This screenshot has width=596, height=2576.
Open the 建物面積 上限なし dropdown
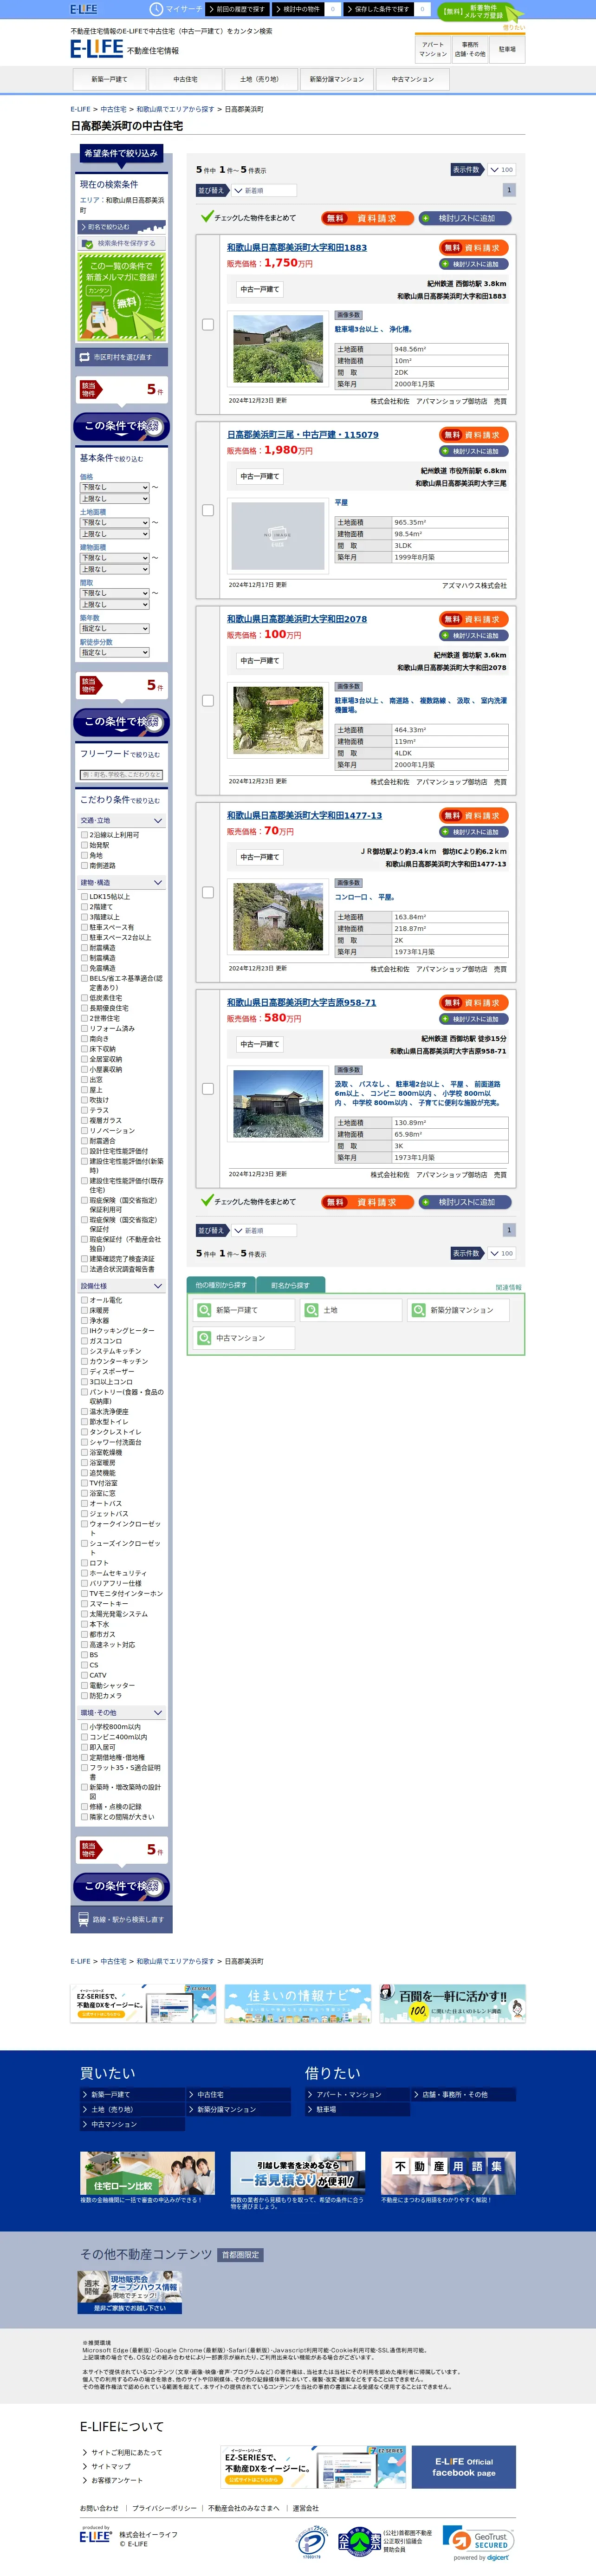115,569
